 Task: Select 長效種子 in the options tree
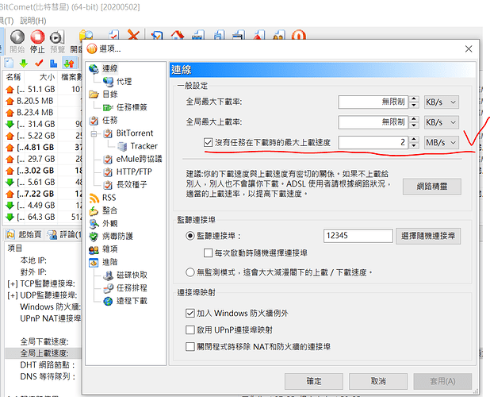[132, 184]
